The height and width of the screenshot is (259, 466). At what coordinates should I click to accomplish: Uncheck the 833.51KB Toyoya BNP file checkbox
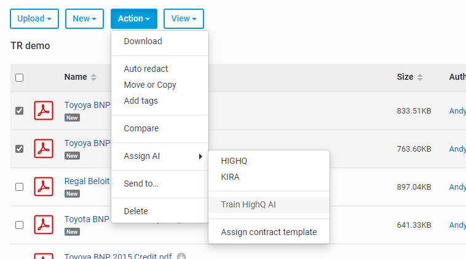(19, 110)
